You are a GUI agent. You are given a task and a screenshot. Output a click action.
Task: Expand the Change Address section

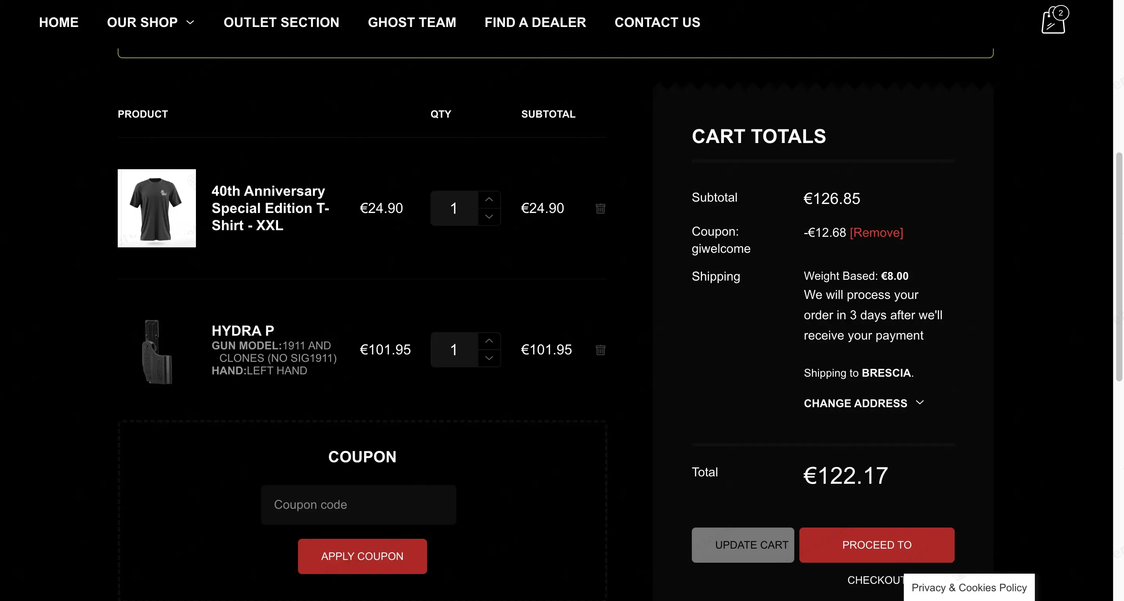tap(864, 403)
